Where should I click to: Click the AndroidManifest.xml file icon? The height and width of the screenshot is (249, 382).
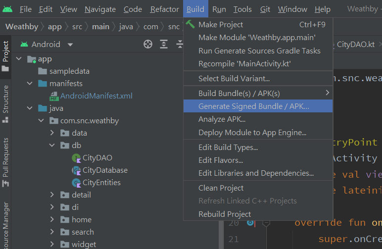[x=54, y=96]
